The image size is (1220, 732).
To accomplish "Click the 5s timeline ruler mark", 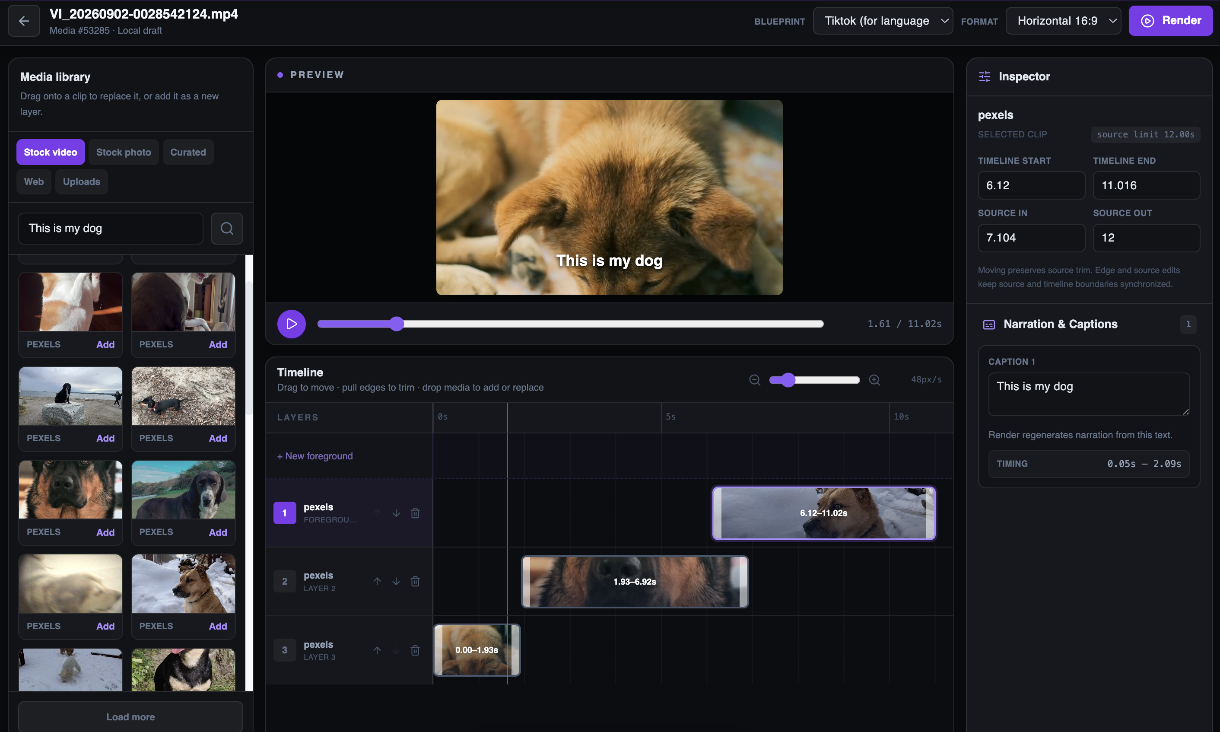I will coord(670,417).
